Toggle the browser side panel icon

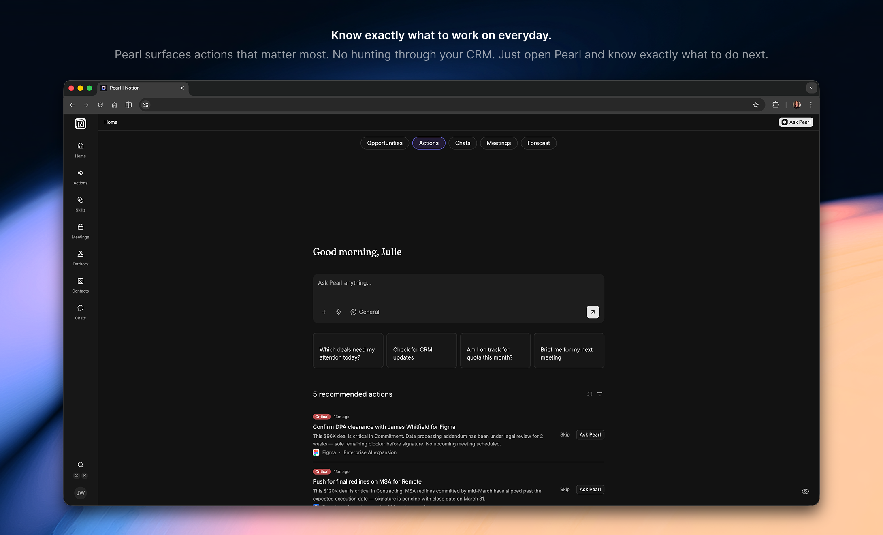point(129,105)
